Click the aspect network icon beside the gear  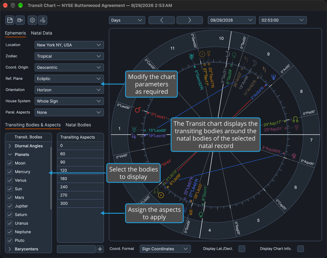click(43, 20)
